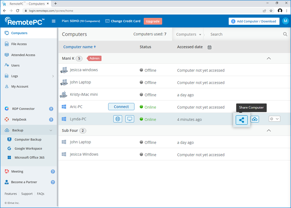The width and height of the screenshot is (291, 208).
Task: Collapse the Sub Four computer group
Action: pos(269,131)
